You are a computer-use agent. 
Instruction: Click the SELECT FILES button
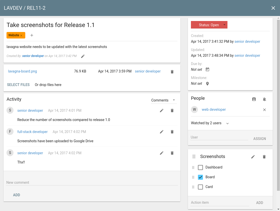(18, 85)
